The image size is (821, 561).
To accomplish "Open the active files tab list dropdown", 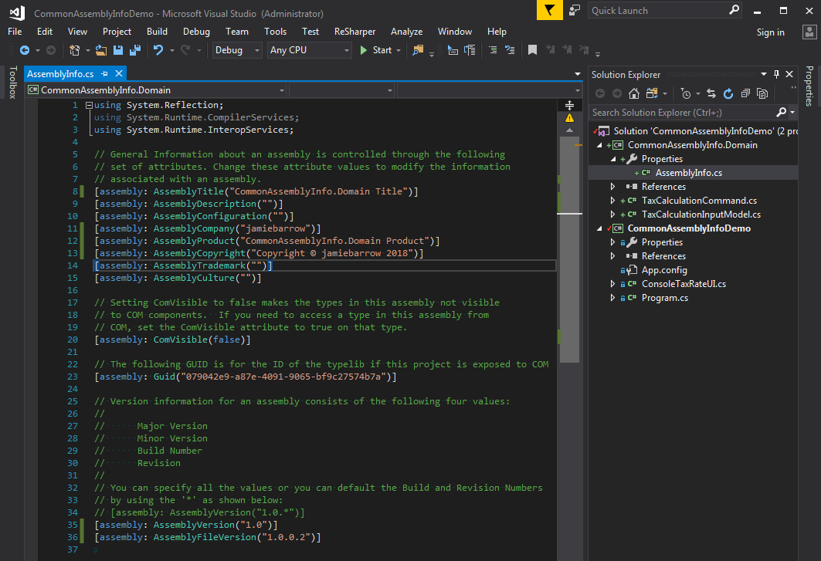I will 578,74.
